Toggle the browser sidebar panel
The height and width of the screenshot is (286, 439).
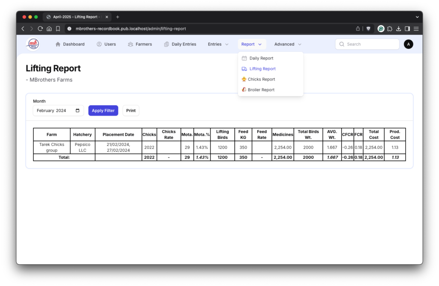[407, 29]
